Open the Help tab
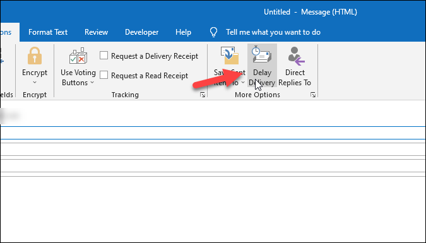This screenshot has height=243, width=426. coord(183,32)
